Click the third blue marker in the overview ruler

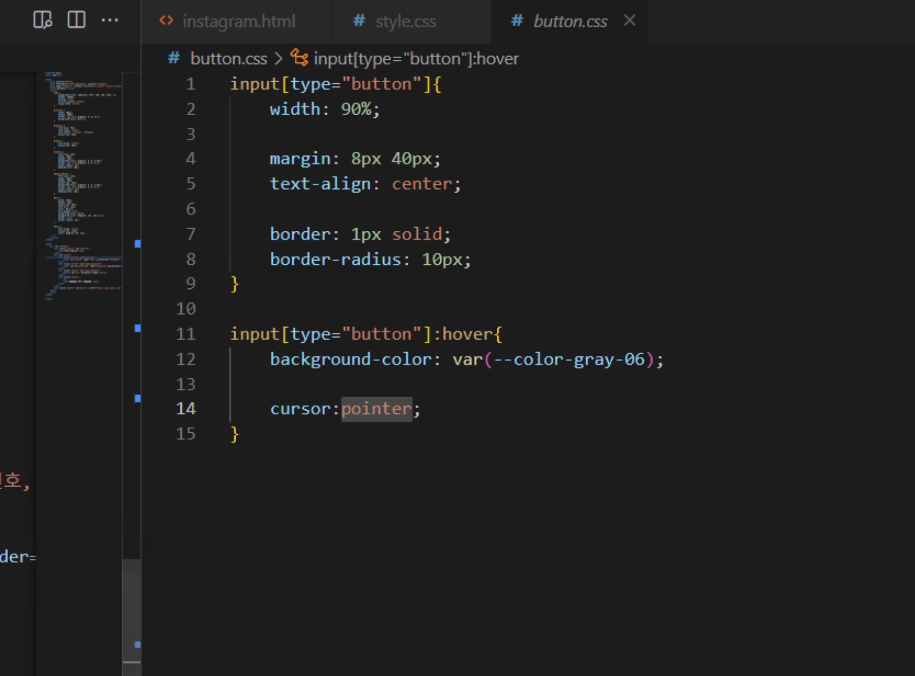point(138,399)
